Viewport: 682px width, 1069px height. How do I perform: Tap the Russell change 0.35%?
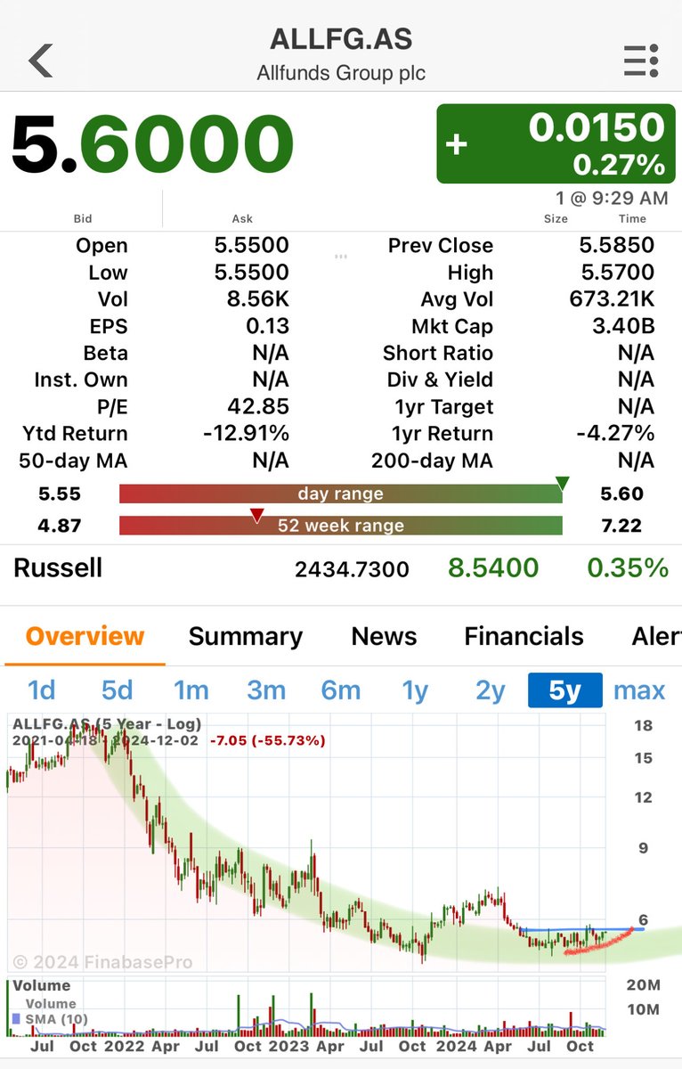[628, 567]
